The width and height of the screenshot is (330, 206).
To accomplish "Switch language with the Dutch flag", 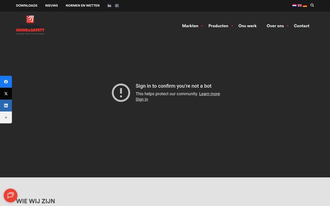I will pos(294,5).
